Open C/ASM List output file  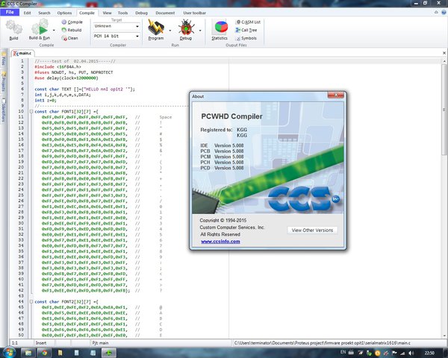(x=248, y=22)
